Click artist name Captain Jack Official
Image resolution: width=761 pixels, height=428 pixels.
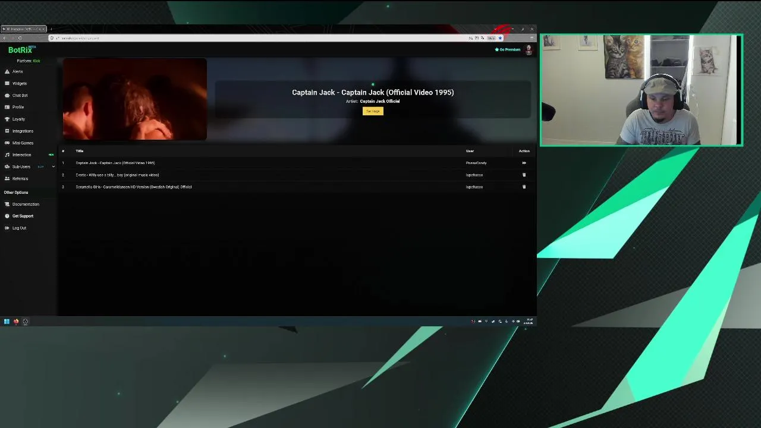click(379, 101)
